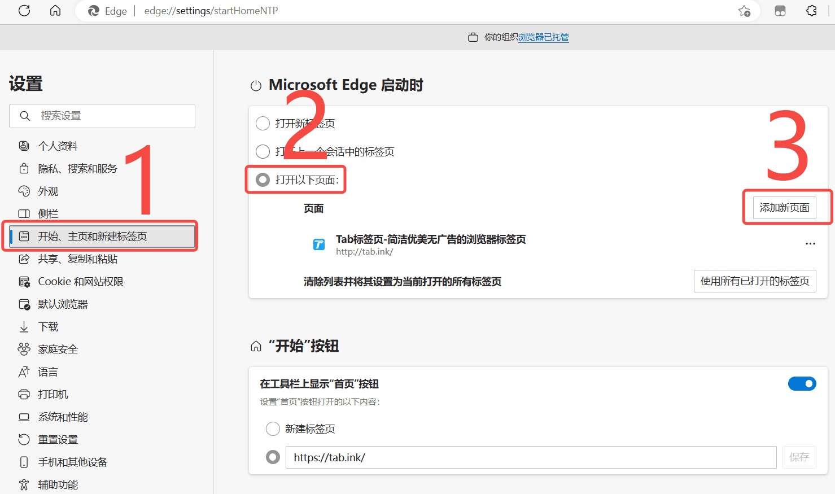835x494 pixels.
Task: Click 使用所有已打开的标签页 button
Action: [754, 281]
